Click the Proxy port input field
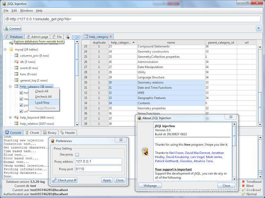265x198 pixels. click(99, 169)
